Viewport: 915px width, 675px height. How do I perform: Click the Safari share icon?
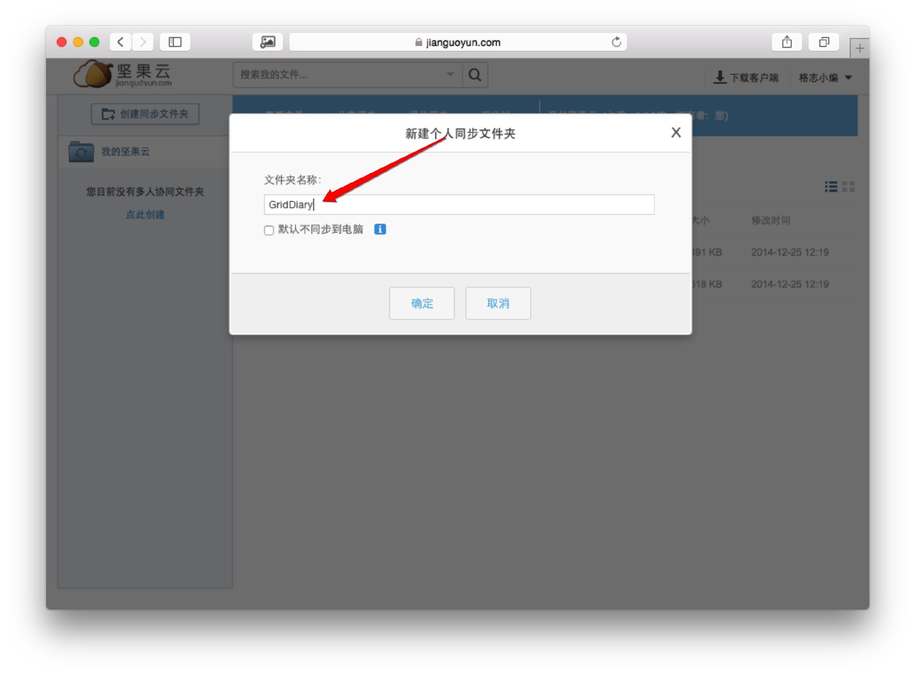pyautogui.click(x=786, y=42)
